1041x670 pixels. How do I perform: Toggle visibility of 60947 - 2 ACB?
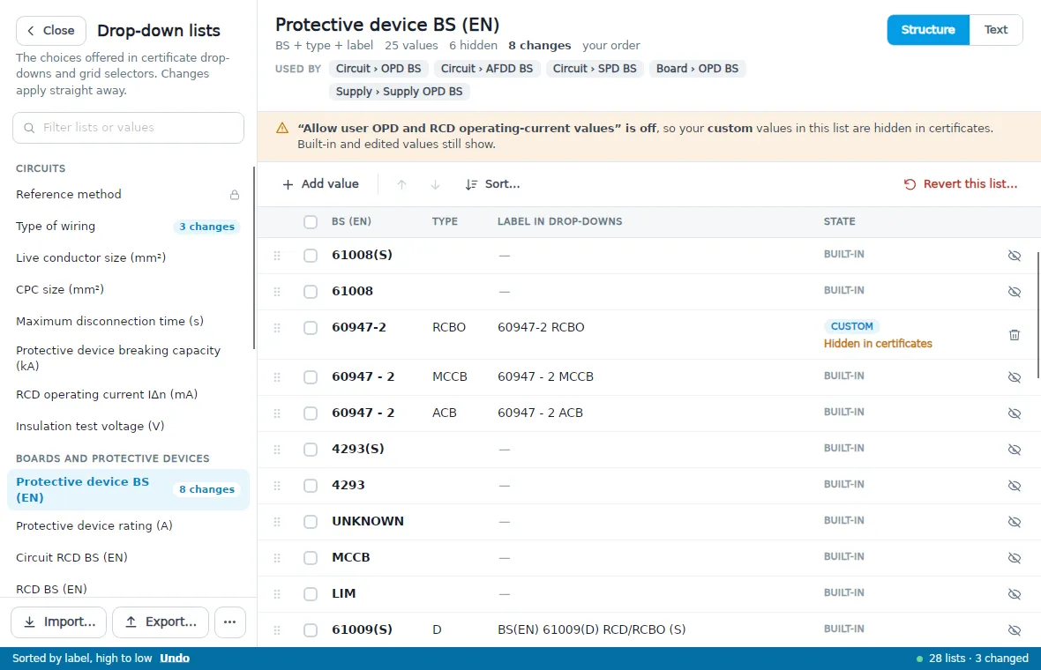(x=1014, y=413)
